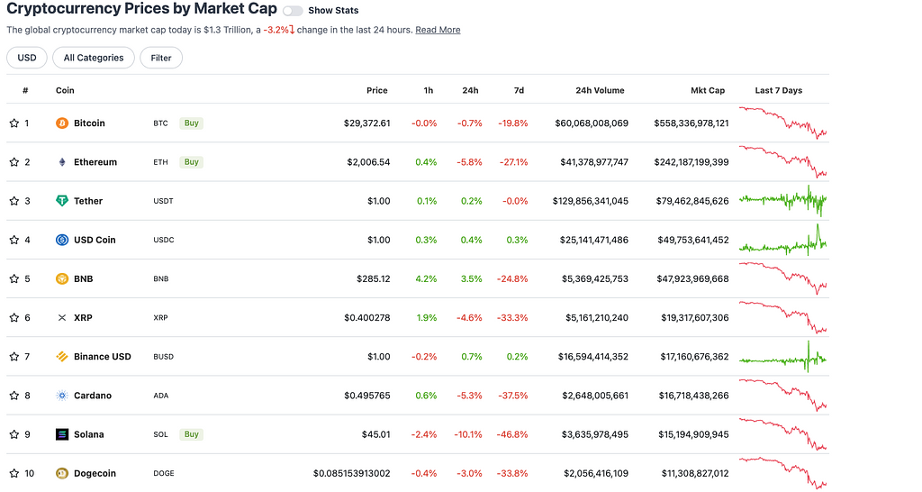Click the Buy button next to Ethereum

(191, 162)
